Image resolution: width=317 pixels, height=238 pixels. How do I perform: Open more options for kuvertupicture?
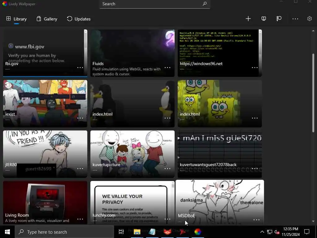(x=167, y=169)
